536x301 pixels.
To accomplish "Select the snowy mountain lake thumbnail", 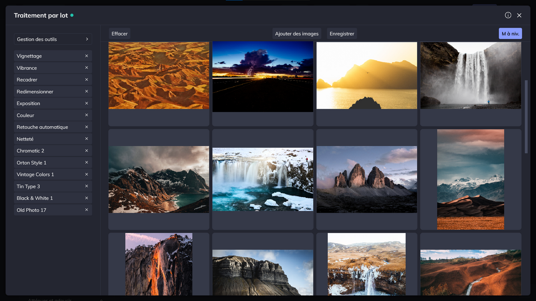I will 159,179.
